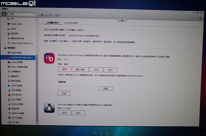The image size is (206, 136).
Task: Click the 控制台 window title
Action: 5,9
